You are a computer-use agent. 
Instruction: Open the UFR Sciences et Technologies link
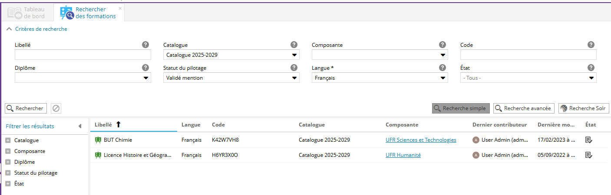coord(420,140)
